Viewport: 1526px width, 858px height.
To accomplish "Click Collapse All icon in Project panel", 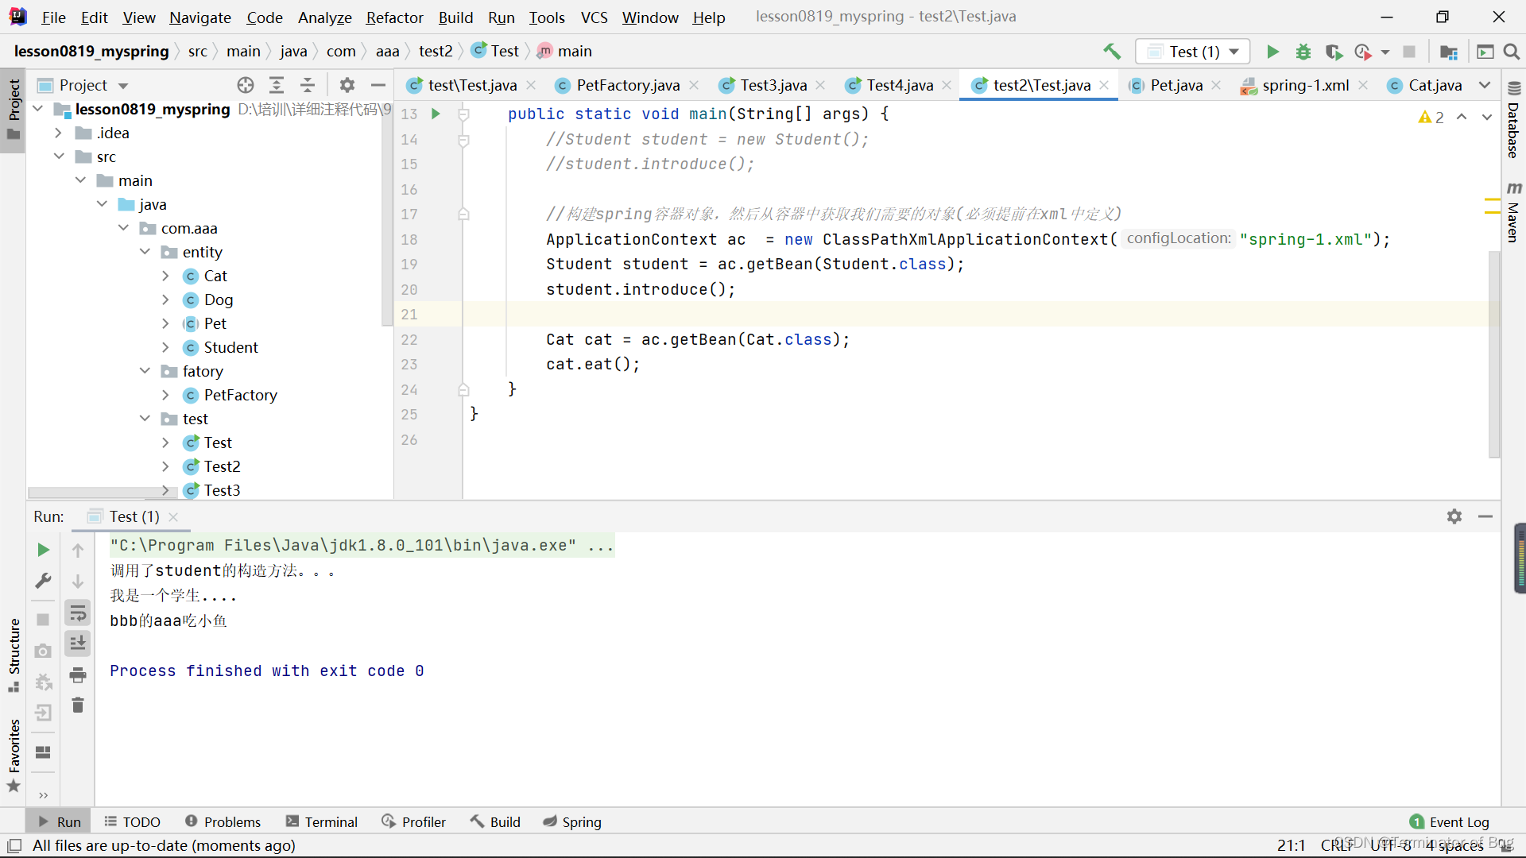I will (308, 85).
